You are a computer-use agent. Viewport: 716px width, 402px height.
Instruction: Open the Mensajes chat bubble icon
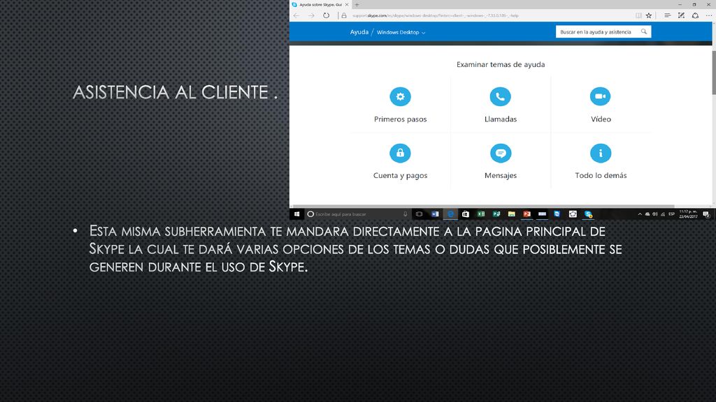(500, 153)
